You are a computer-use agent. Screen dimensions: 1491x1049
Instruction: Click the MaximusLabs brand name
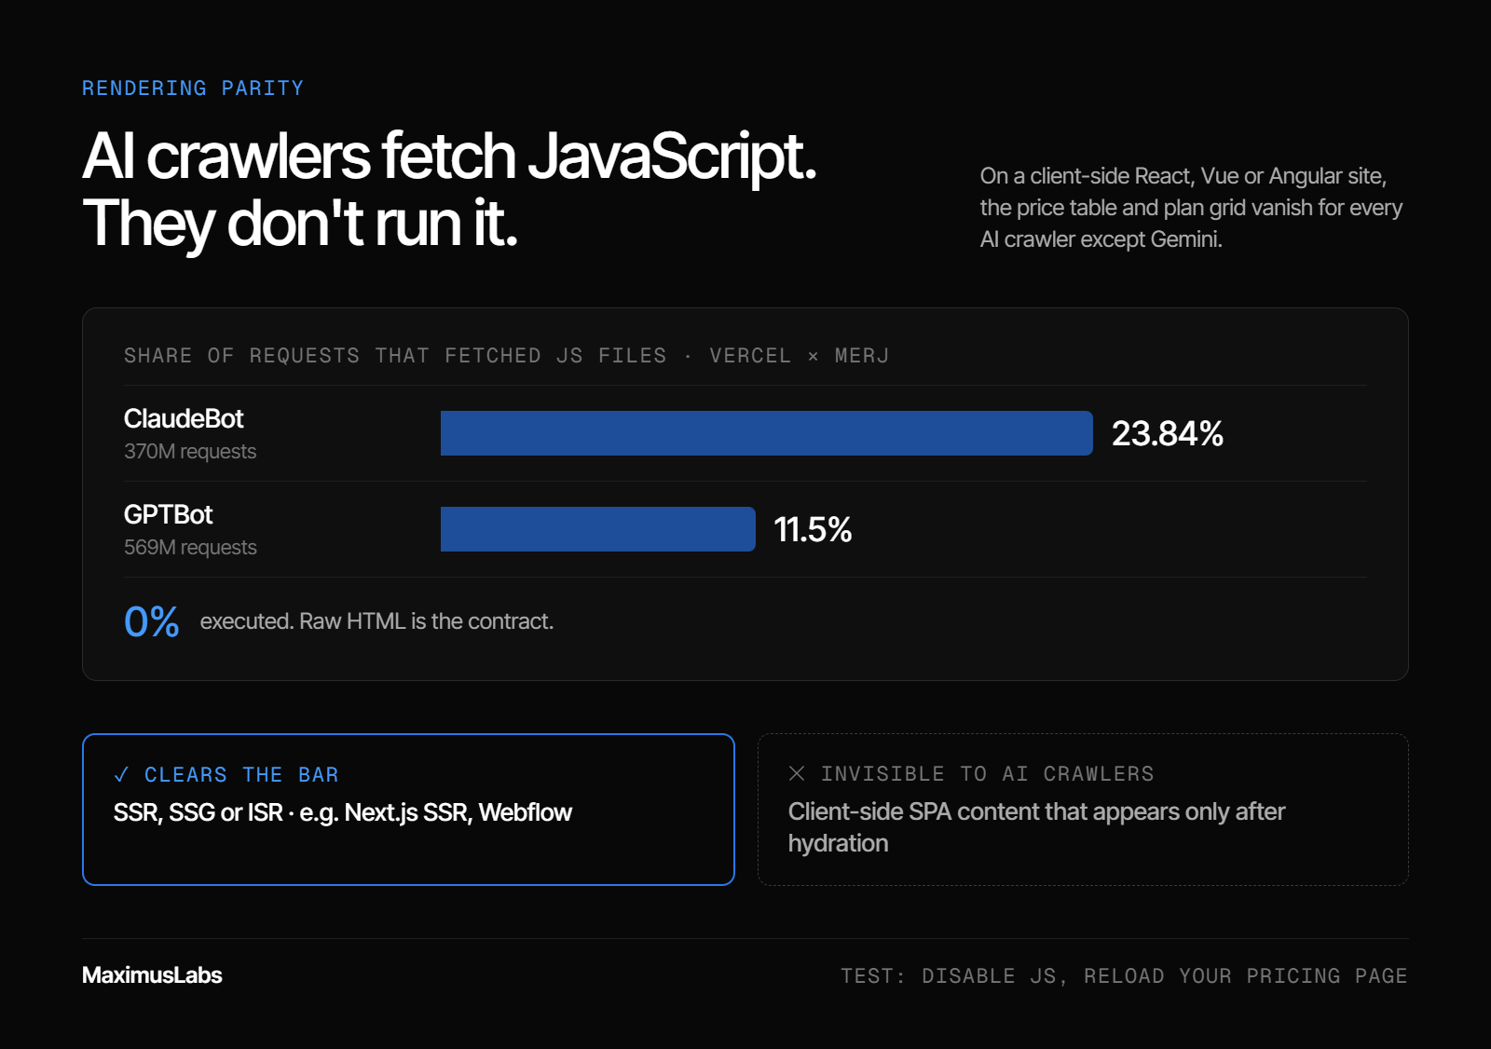(x=152, y=975)
